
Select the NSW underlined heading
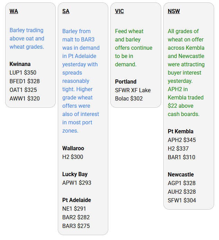[x=174, y=11]
